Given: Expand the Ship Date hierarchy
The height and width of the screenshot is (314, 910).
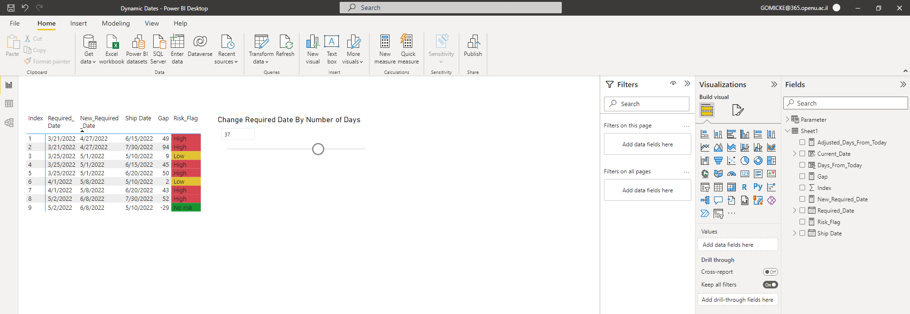Looking at the screenshot, I should pos(795,233).
